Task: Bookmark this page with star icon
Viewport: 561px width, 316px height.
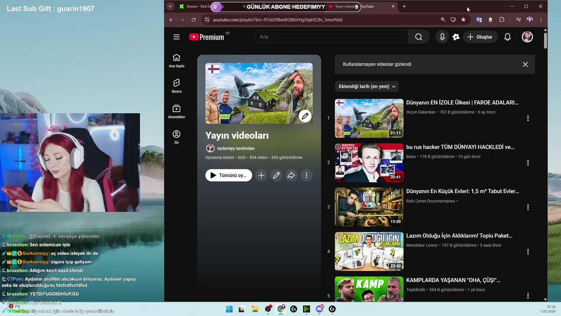Action: pyautogui.click(x=463, y=20)
